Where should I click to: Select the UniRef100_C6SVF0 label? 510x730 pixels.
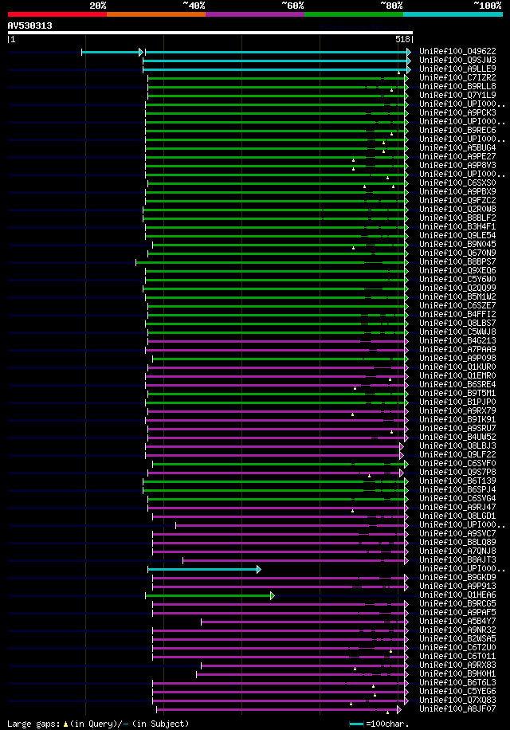click(x=457, y=464)
